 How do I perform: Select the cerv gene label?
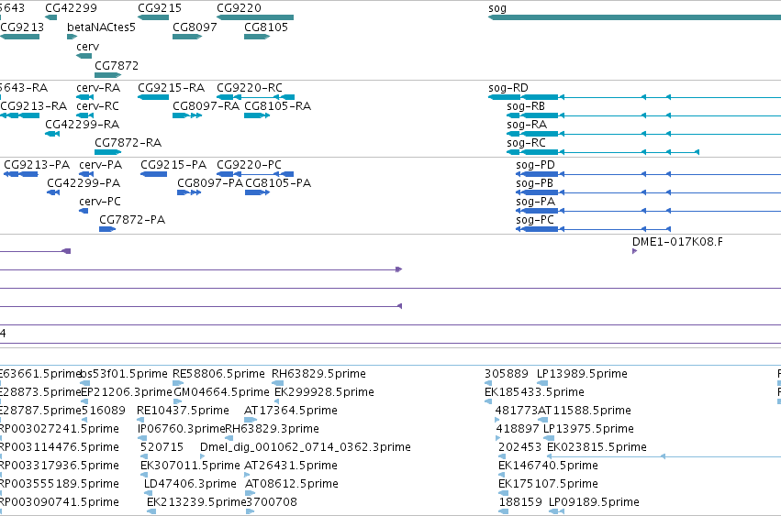pyautogui.click(x=88, y=46)
